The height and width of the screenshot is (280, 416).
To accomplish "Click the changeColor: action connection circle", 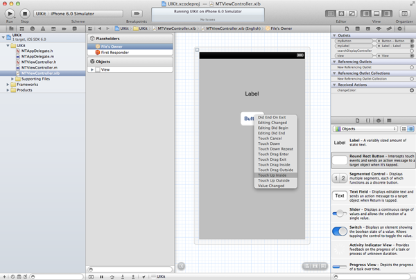I will tap(412, 90).
